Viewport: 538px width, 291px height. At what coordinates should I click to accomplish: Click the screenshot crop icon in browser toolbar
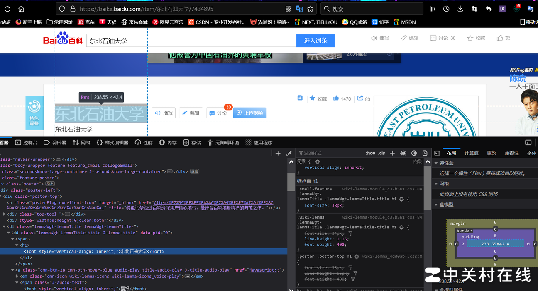474,9
